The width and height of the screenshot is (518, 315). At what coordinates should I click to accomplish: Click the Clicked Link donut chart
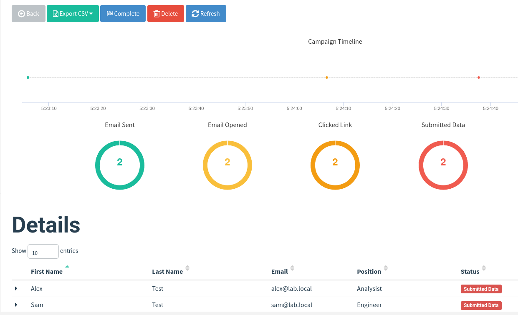pos(335,165)
